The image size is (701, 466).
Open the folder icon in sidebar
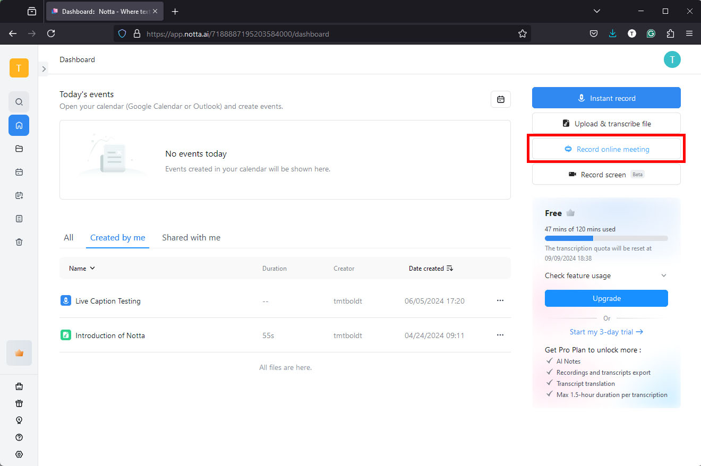click(19, 149)
